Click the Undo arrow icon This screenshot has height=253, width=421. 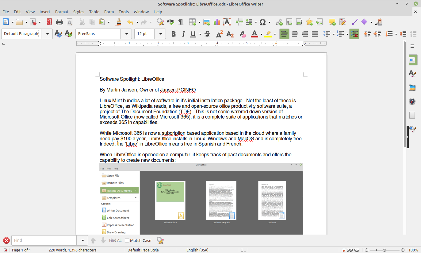[x=130, y=22]
